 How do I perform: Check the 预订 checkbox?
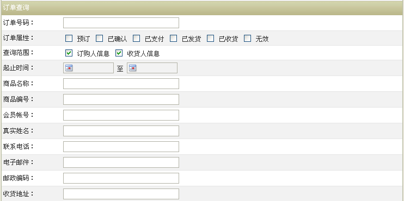[69, 38]
